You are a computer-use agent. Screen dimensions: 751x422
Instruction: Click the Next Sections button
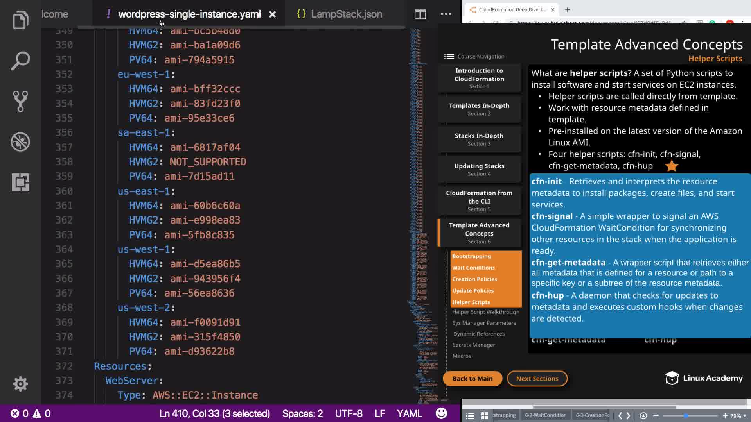click(x=537, y=379)
